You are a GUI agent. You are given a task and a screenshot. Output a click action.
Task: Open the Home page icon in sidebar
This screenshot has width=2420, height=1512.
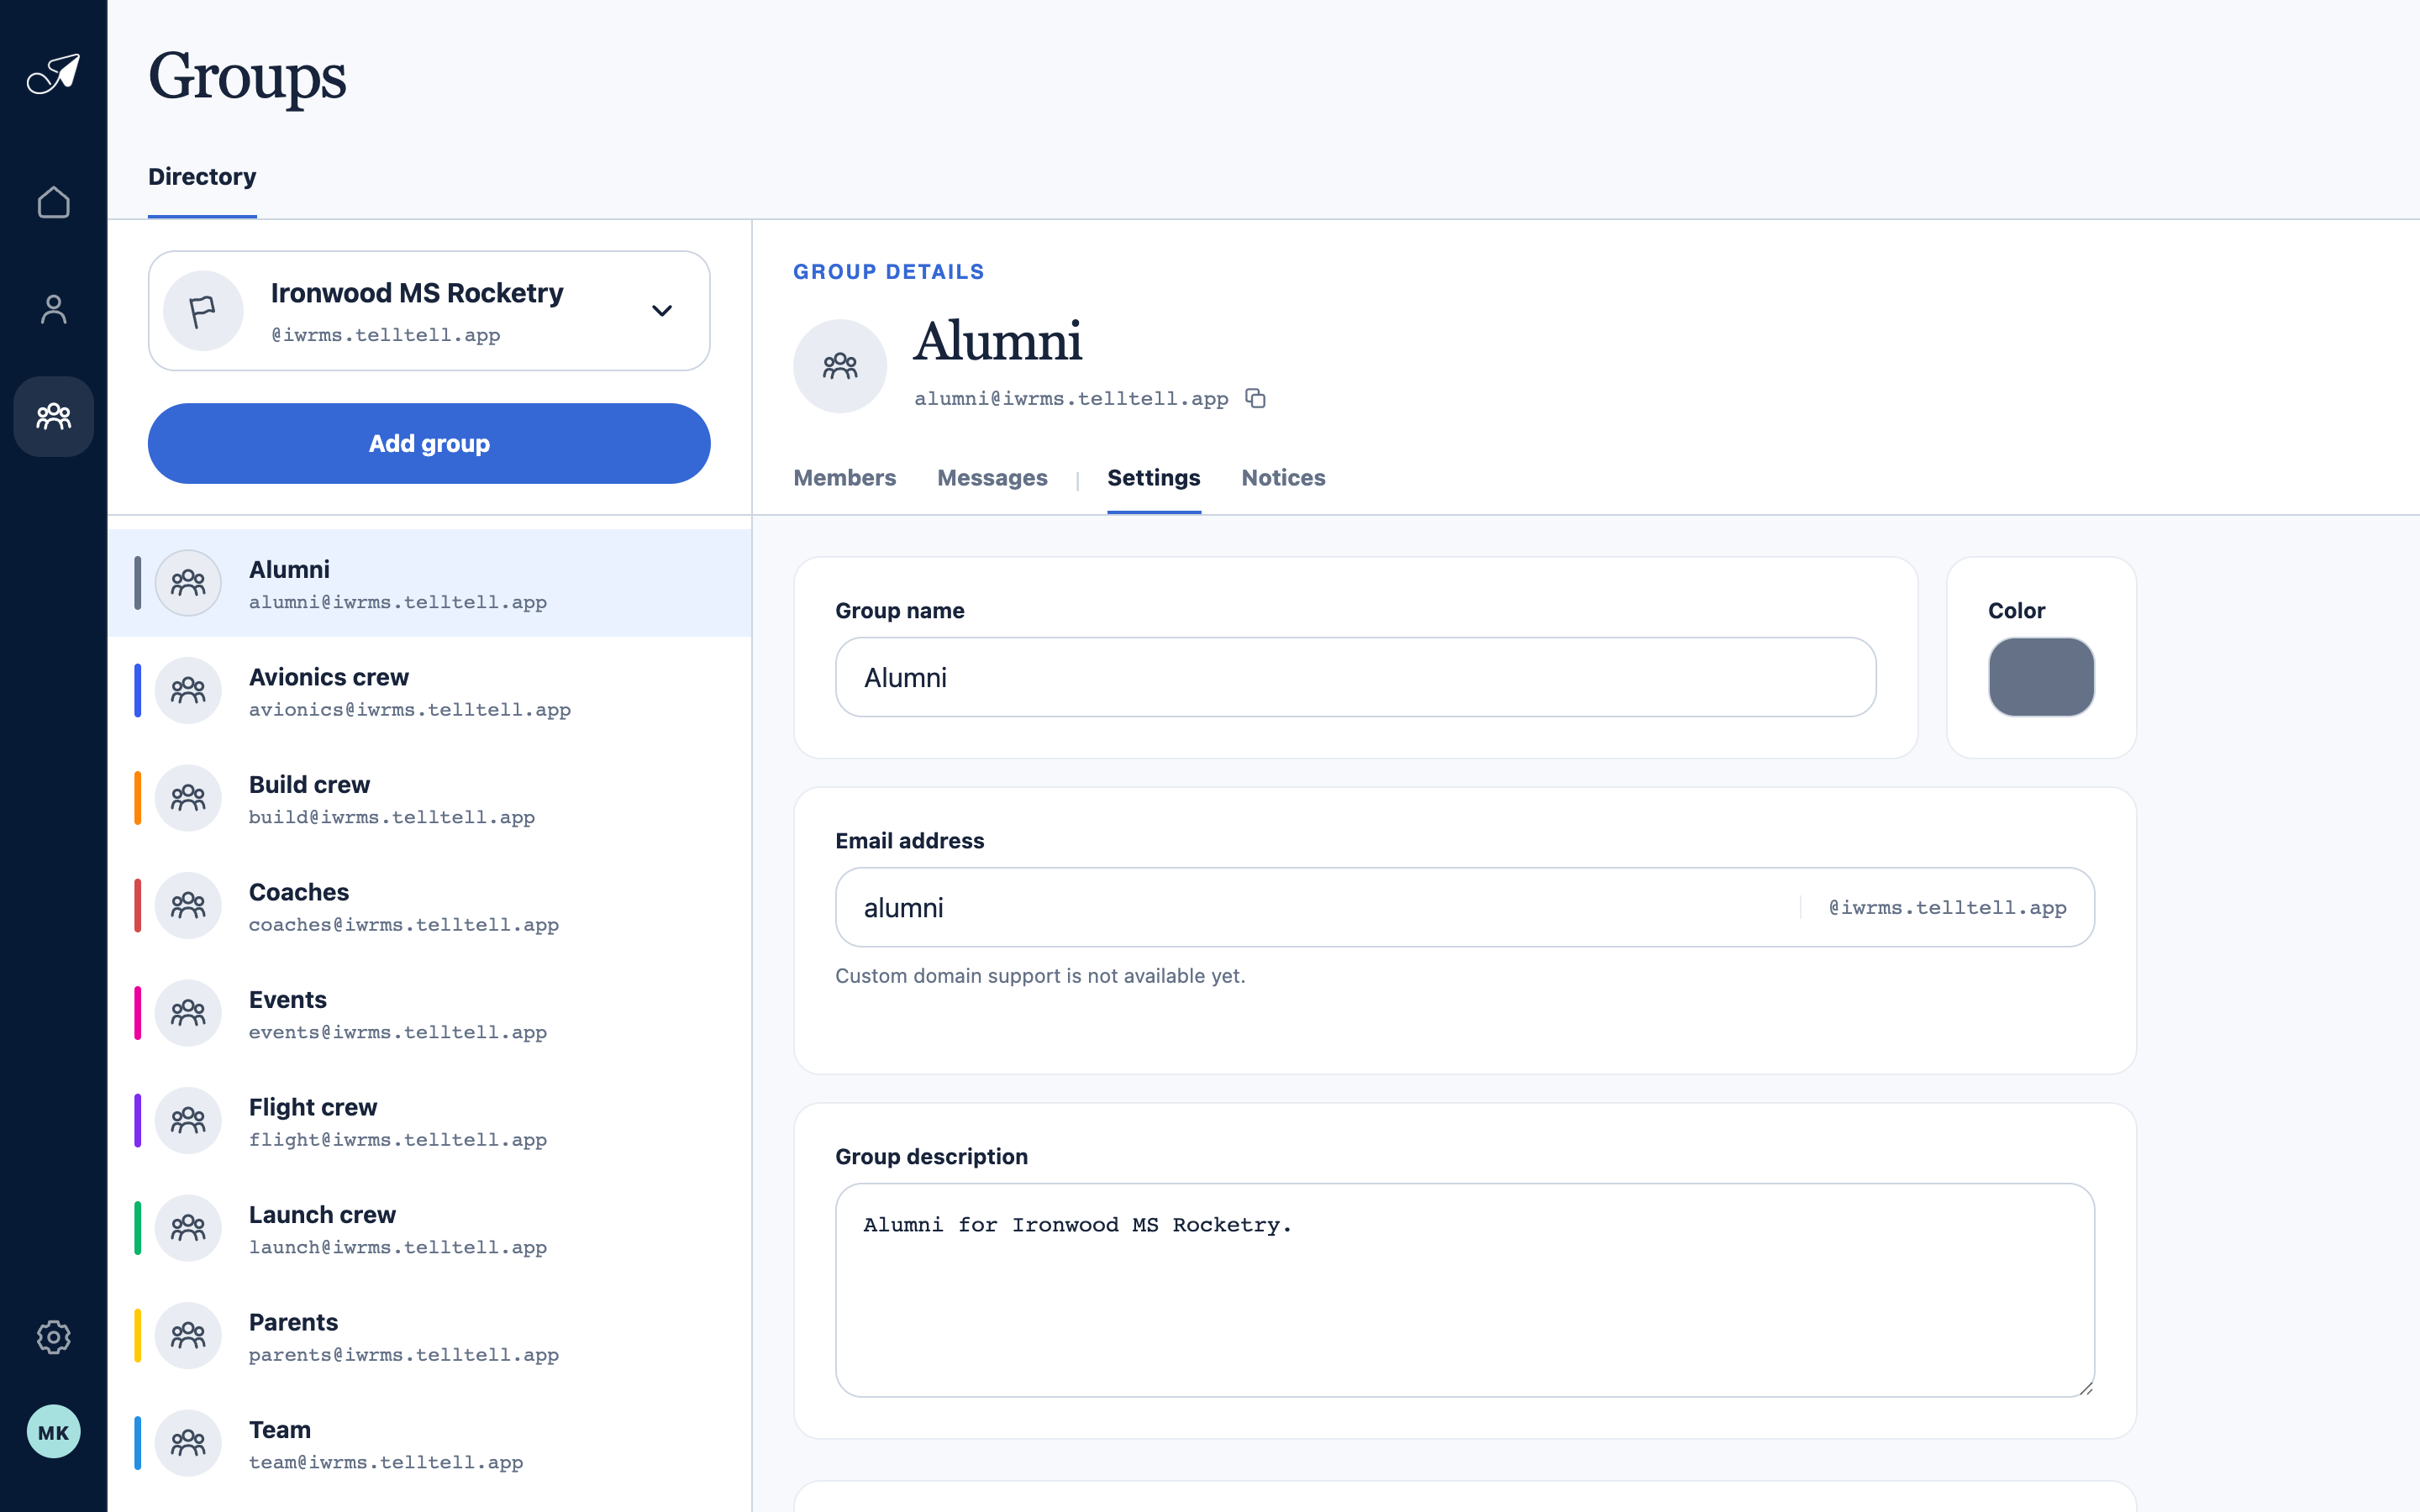[x=53, y=202]
